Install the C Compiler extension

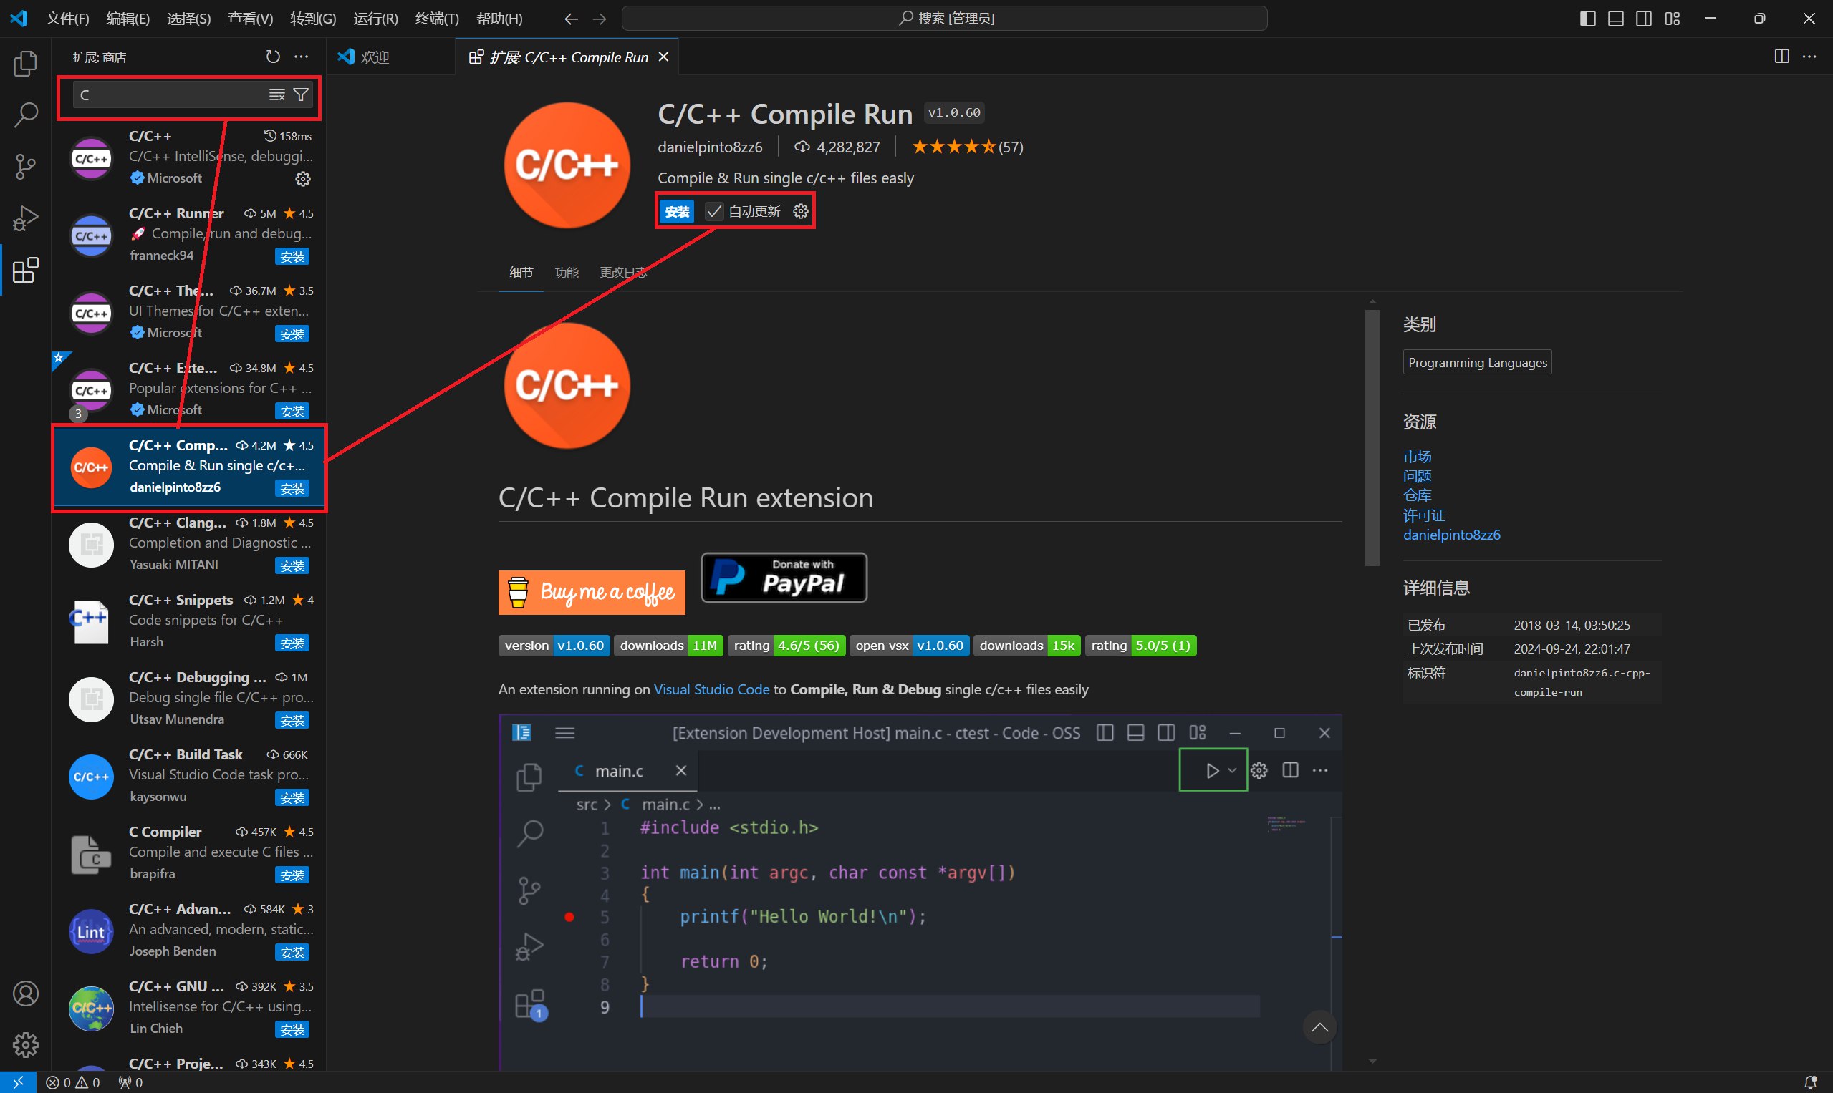(292, 875)
